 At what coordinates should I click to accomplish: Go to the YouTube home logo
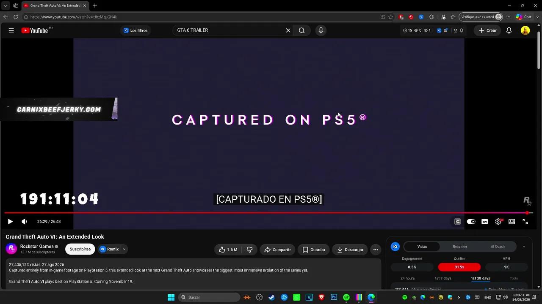tap(35, 30)
